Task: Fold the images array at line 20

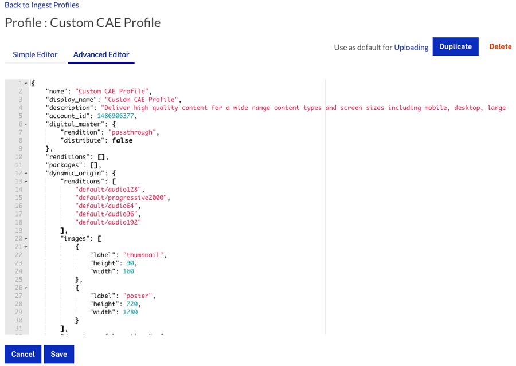Action: pos(26,238)
